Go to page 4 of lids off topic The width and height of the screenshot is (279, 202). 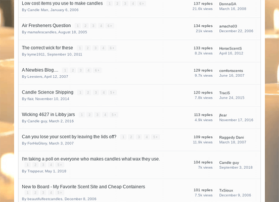147,137
